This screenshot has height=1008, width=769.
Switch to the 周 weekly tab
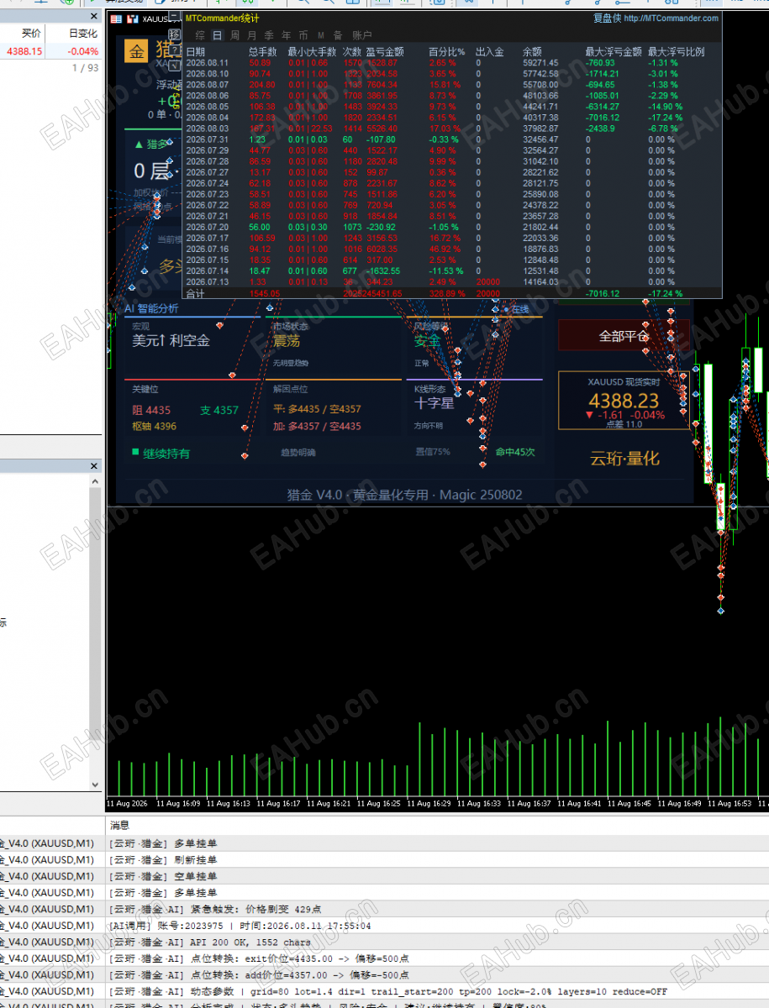point(234,35)
